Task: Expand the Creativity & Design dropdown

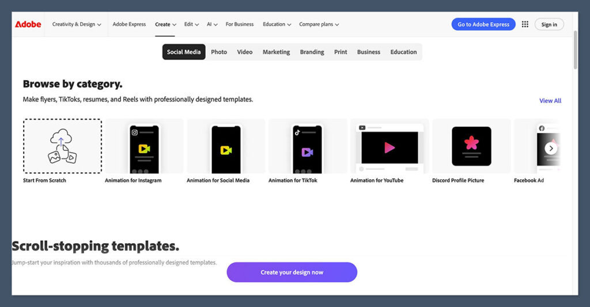Action: (77, 24)
